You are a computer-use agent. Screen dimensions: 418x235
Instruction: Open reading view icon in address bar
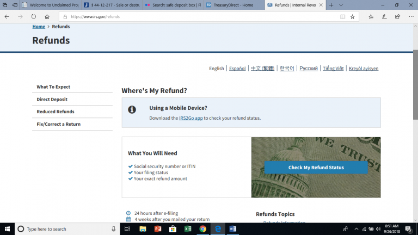click(342, 16)
